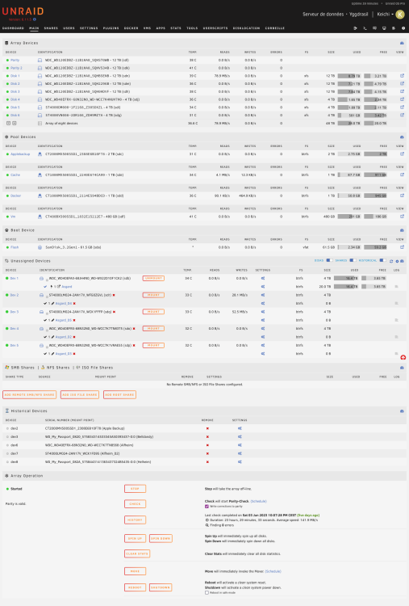Expand array devices with plus icon
Viewport: 409px width, 606px height.
pyautogui.click(x=9, y=123)
